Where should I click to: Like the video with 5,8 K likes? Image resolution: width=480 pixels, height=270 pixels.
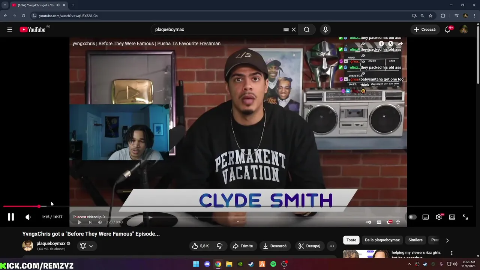(x=200, y=246)
